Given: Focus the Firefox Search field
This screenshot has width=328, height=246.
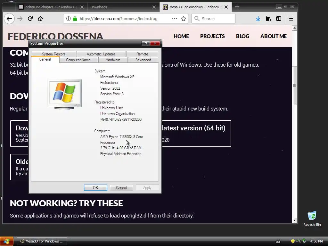Looking at the screenshot, I should (x=213, y=19).
